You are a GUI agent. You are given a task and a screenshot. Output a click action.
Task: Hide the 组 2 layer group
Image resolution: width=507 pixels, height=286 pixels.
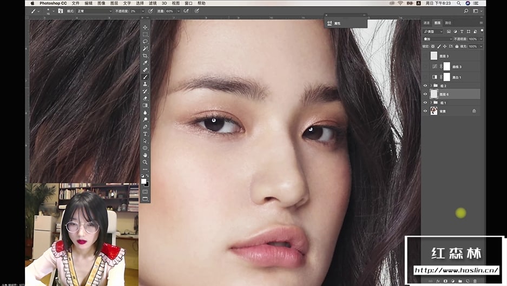point(425,85)
